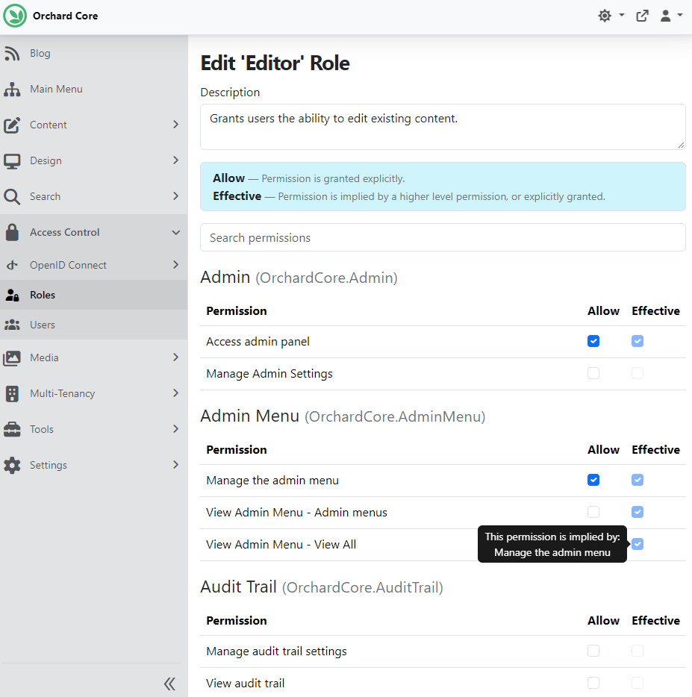Click the Audit Trail section heading

click(x=322, y=587)
